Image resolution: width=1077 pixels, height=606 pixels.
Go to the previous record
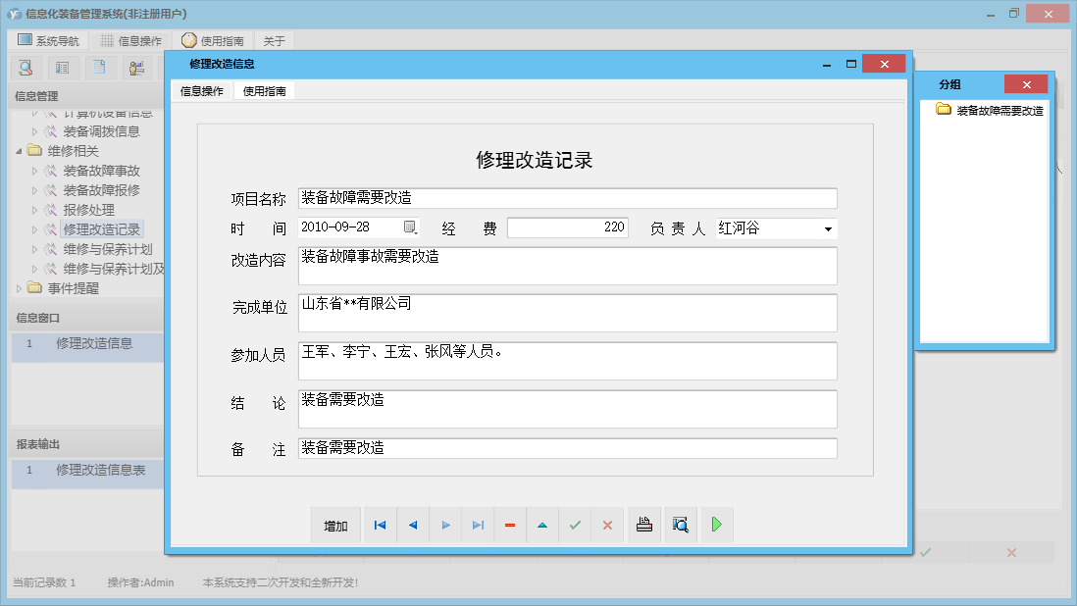point(412,526)
